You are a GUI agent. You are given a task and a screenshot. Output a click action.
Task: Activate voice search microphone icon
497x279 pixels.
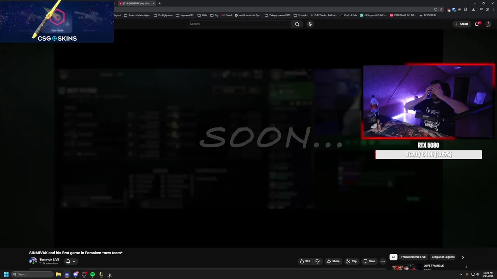point(310,24)
